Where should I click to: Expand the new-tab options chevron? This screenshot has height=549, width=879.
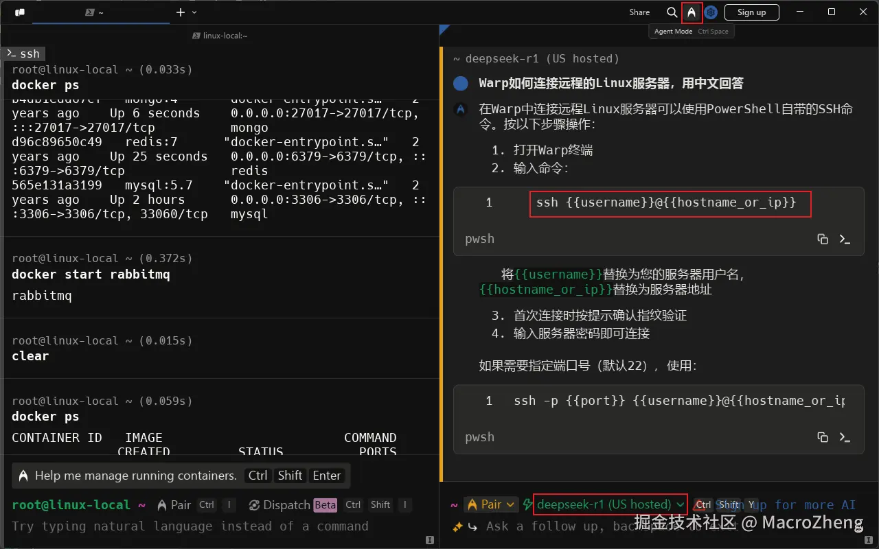pyautogui.click(x=194, y=12)
